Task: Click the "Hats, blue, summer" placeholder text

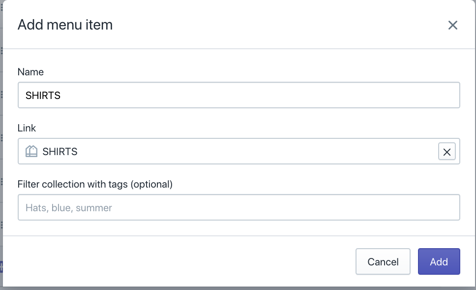Action: (x=69, y=208)
